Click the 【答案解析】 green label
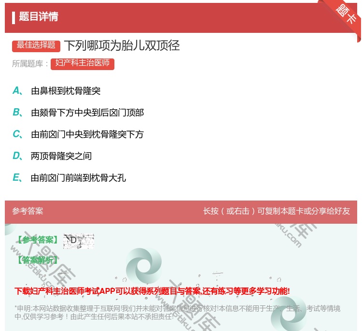The height and width of the screenshot is (331, 362). click(x=38, y=260)
